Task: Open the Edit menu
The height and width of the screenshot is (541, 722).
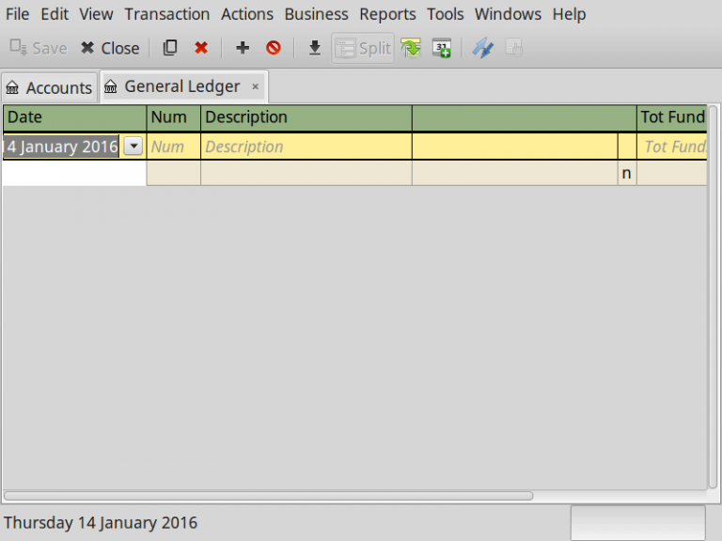Action: pos(55,14)
